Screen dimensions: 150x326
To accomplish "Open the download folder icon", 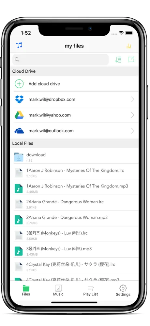I will point(19,157).
